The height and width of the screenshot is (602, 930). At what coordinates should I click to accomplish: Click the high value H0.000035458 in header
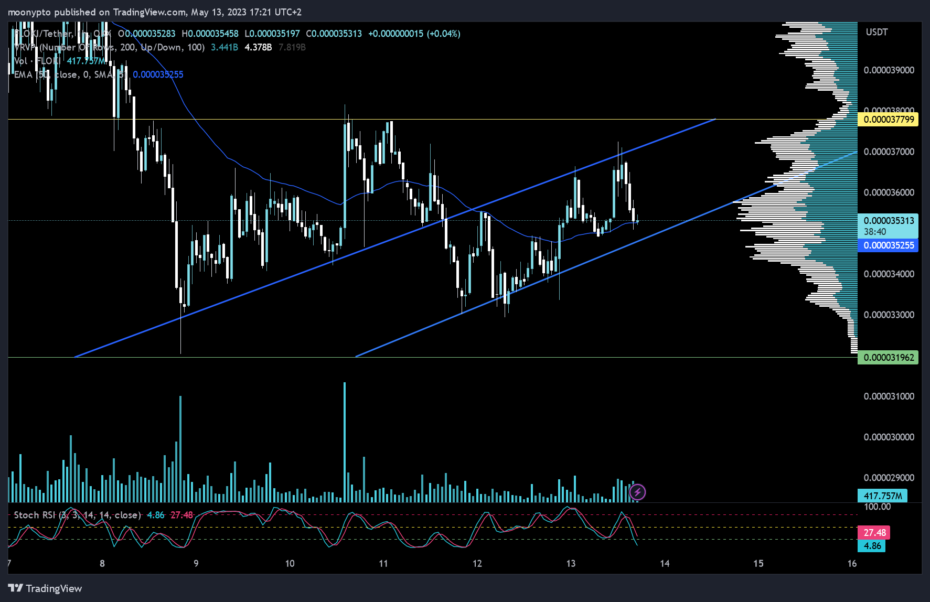[210, 34]
